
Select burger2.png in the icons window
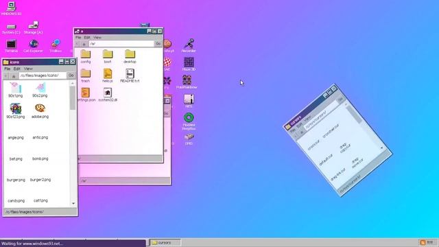(40, 180)
